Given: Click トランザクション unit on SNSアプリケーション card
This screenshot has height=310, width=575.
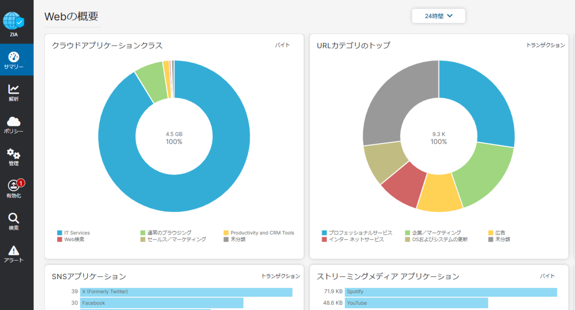Looking at the screenshot, I should 281,276.
